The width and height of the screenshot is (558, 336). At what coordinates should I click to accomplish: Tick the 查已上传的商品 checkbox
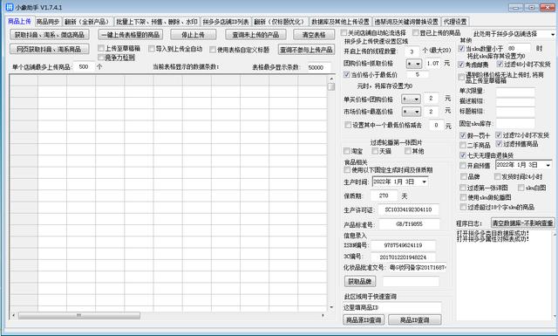416,33
